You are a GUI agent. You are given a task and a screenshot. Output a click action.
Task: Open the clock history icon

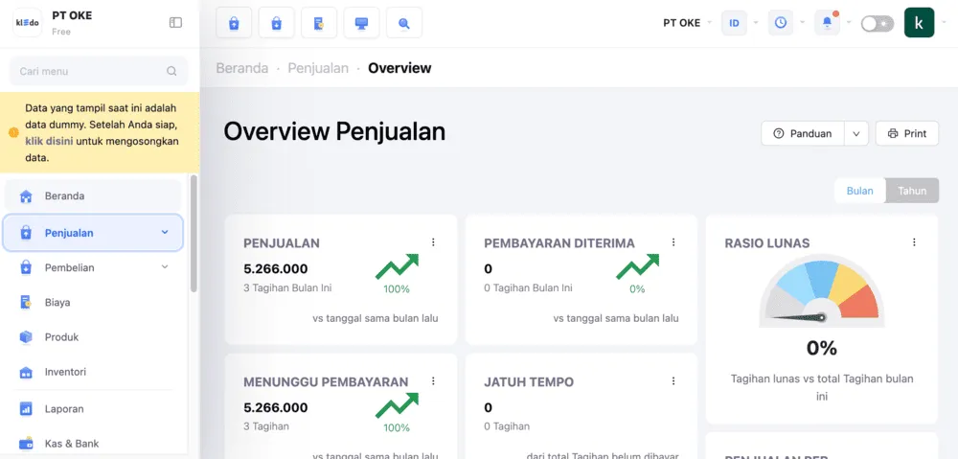(x=780, y=23)
